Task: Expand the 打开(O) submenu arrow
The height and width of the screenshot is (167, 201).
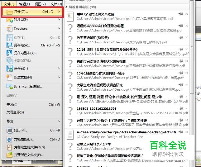Action: (x=59, y=12)
